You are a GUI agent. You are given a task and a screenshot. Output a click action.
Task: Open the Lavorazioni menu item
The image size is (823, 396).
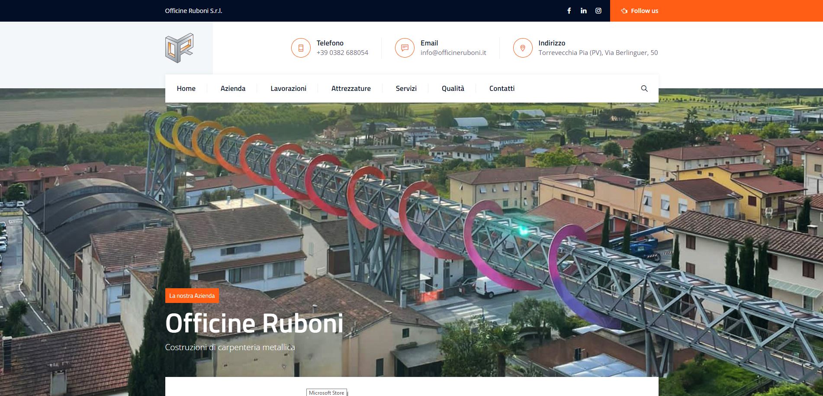(288, 89)
